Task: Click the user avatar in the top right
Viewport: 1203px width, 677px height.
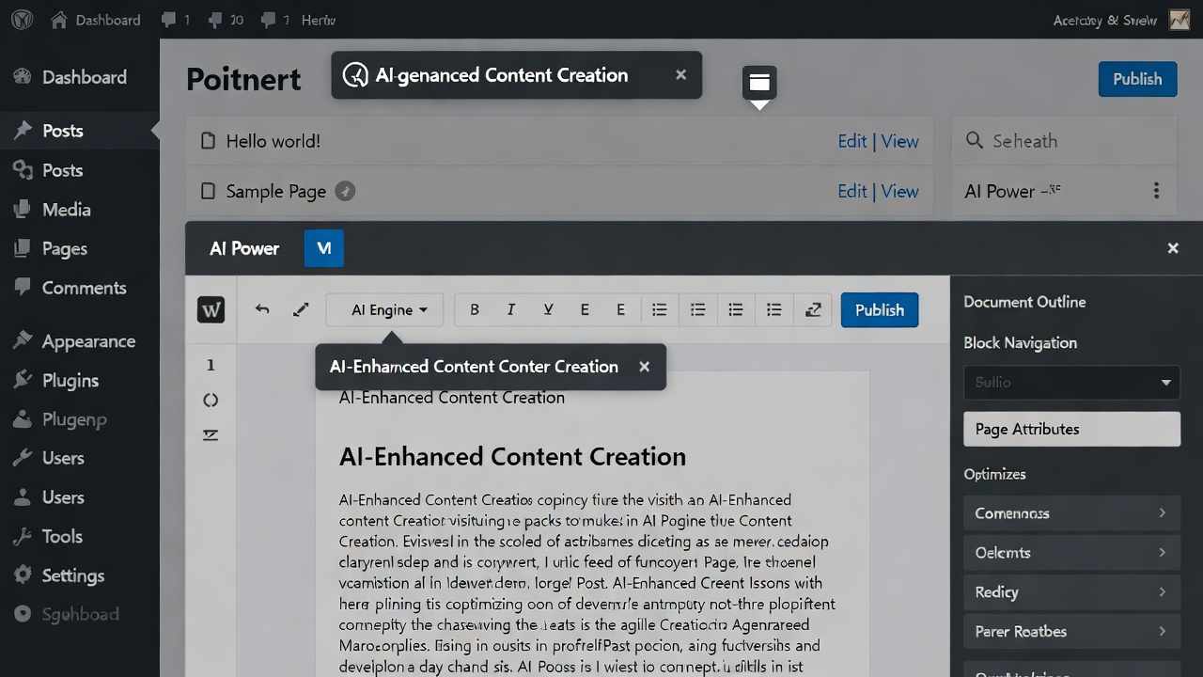Action: 1180,20
